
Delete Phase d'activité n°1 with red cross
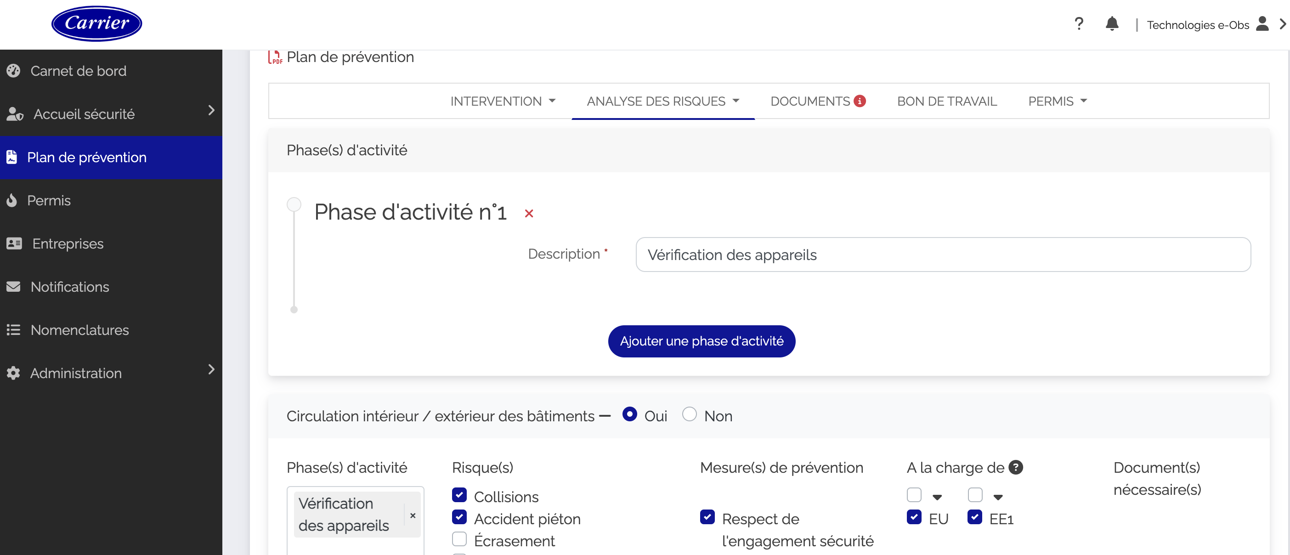529,213
